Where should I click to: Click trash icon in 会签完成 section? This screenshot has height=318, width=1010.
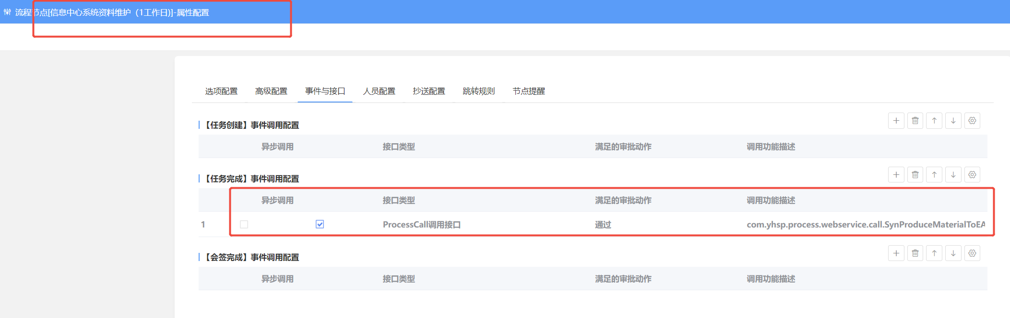tap(915, 253)
